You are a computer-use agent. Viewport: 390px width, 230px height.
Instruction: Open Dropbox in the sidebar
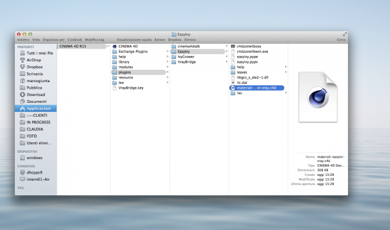[31, 67]
